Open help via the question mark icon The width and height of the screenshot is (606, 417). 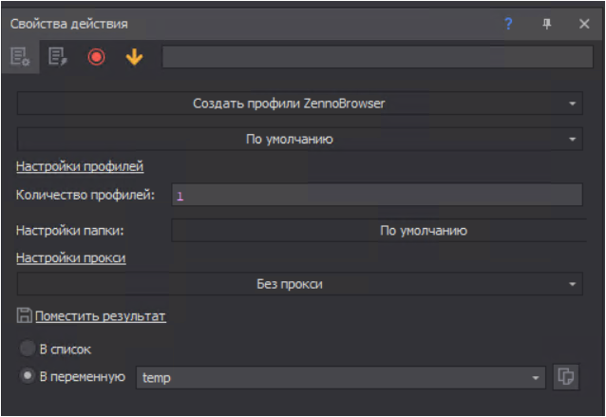click(x=508, y=24)
